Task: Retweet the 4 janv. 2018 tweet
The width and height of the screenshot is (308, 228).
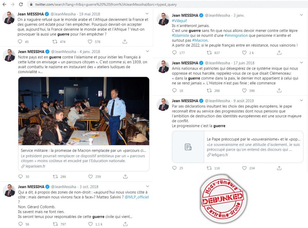Action: point(55,176)
